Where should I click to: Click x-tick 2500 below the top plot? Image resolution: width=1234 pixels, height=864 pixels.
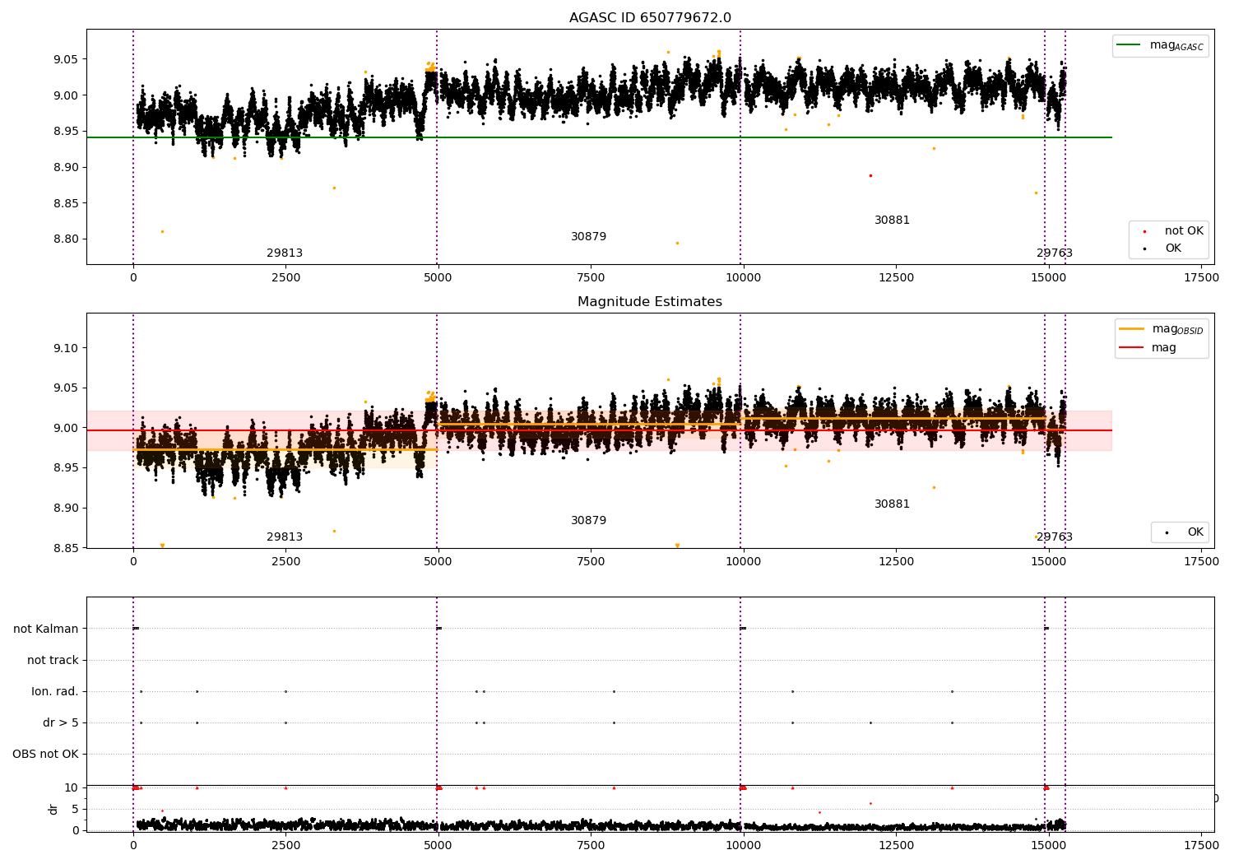285,278
